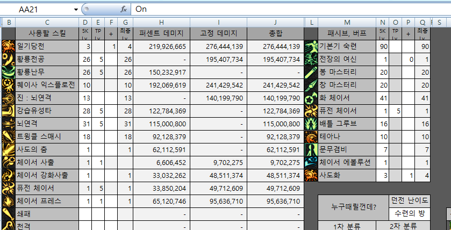Click the formula bar containing On
Image resolution: width=451 pixels, height=230 pixels.
click(x=290, y=9)
